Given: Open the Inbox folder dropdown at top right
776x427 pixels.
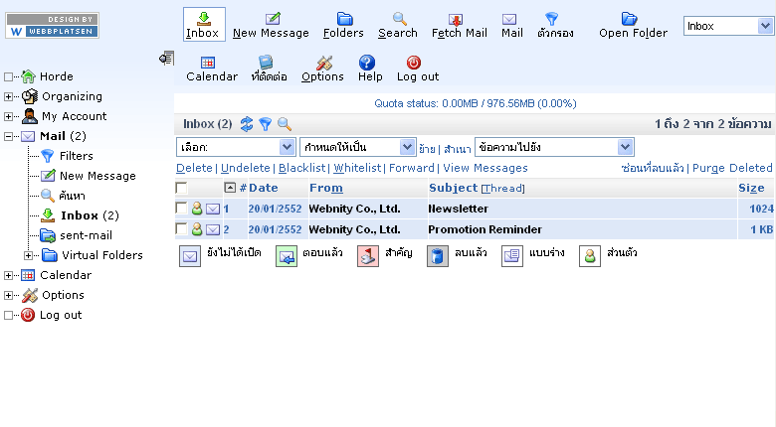Looking at the screenshot, I should point(728,26).
